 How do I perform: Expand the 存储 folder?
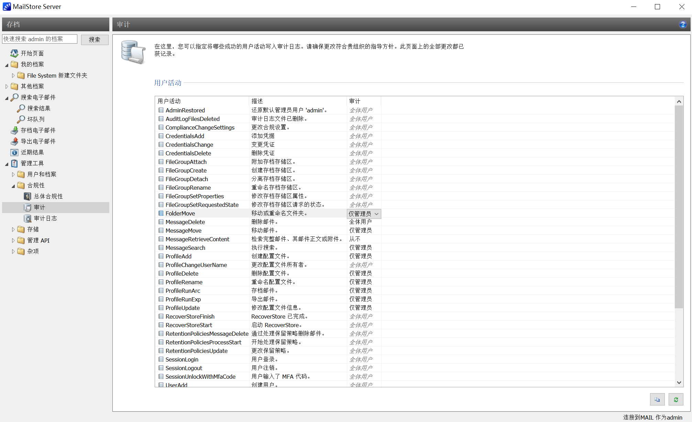(13, 230)
